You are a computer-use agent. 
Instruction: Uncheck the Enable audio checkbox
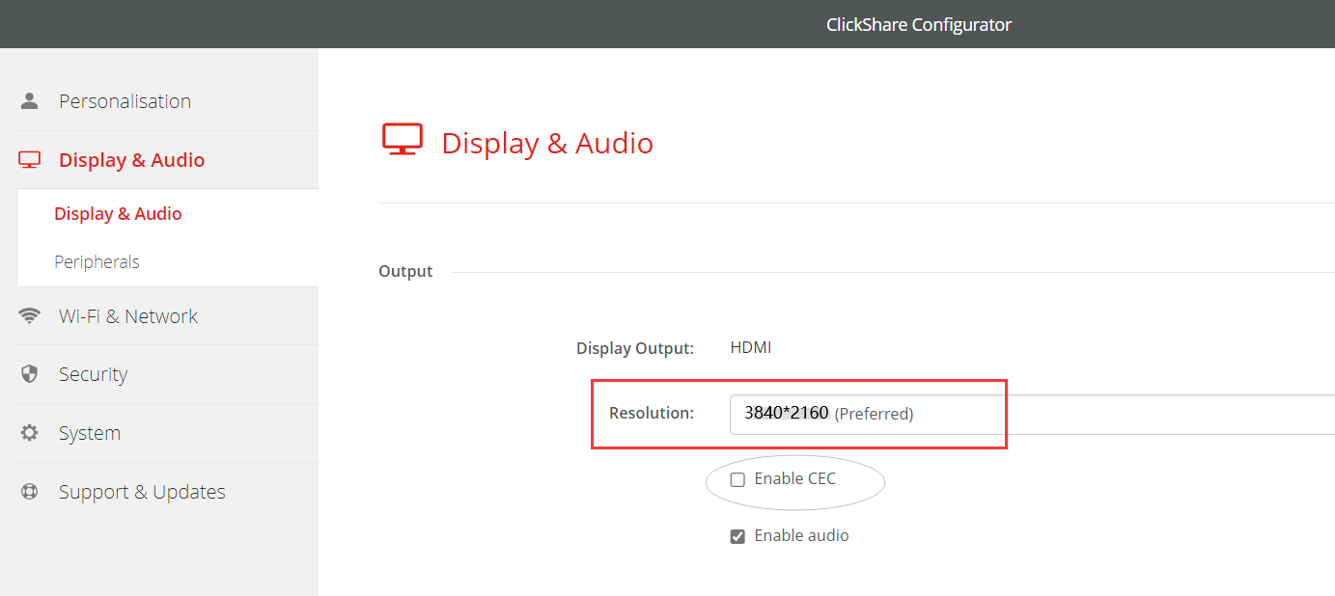click(737, 536)
